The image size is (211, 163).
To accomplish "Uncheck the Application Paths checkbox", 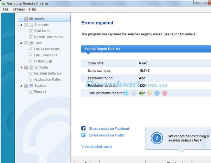I will (31, 80).
